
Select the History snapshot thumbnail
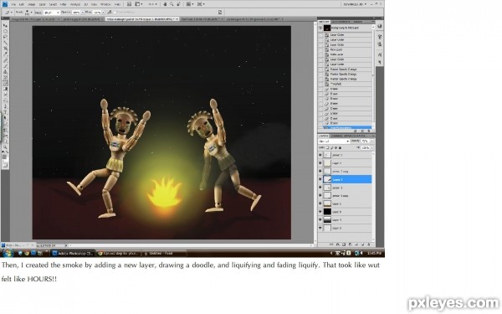[327, 28]
